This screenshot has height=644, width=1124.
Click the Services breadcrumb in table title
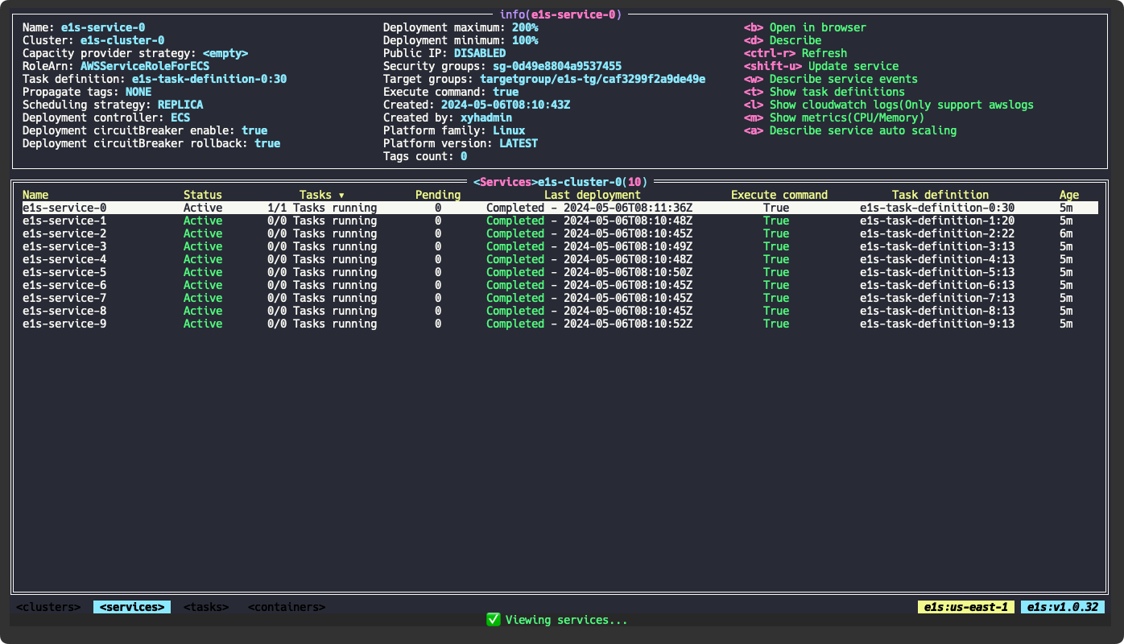506,182
